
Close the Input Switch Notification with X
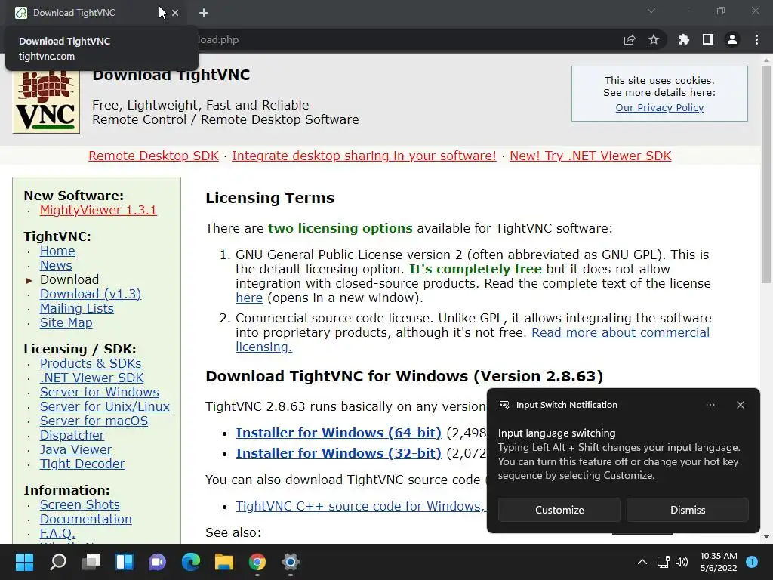click(740, 405)
